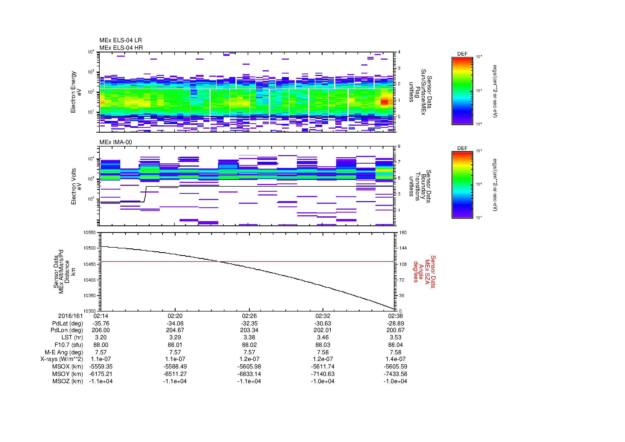Select the 'MEx ELS-04 HR' title

point(121,48)
